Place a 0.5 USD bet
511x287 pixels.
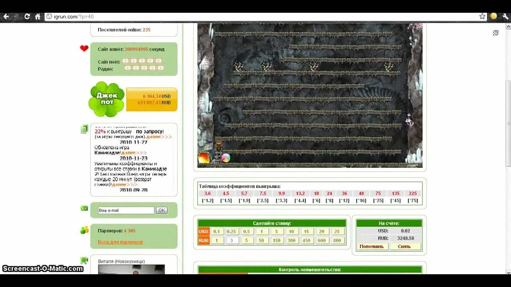coord(247,232)
